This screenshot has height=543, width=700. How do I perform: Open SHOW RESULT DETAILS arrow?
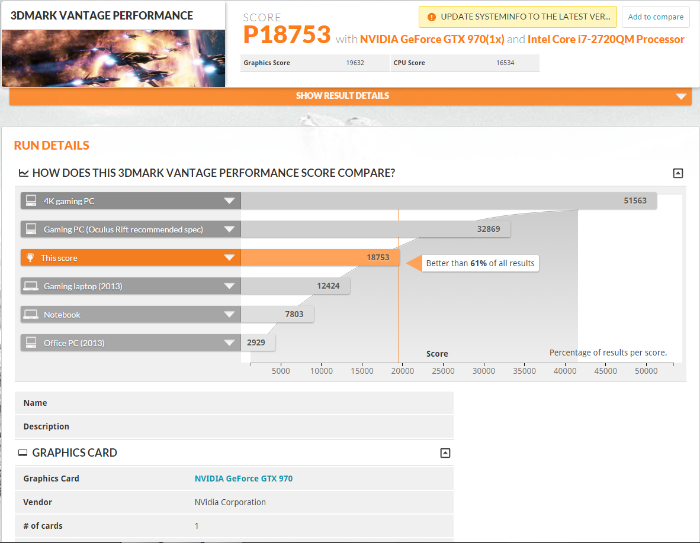point(681,96)
